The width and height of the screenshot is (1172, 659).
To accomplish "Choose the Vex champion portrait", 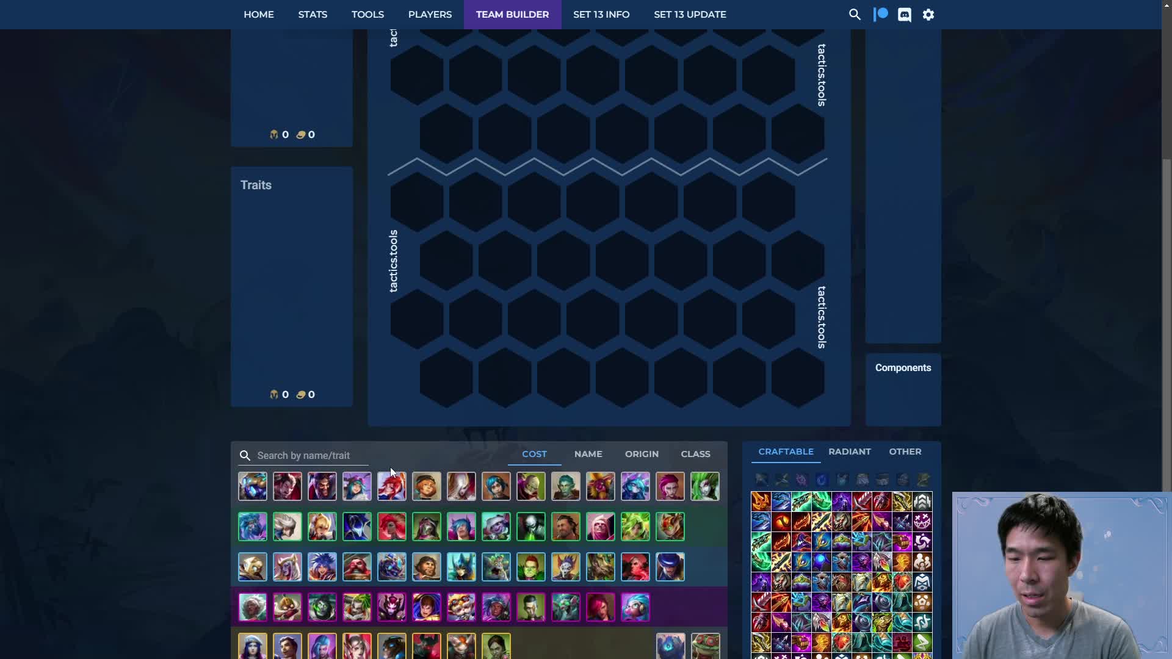I will point(635,486).
